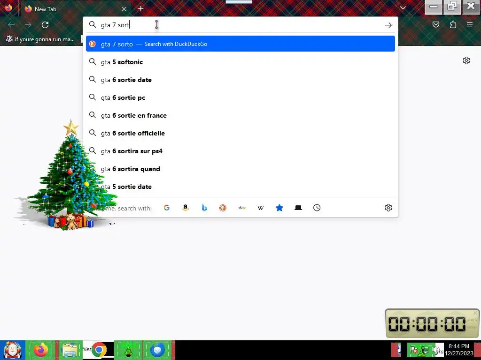Close the digital timer widget

(475, 313)
